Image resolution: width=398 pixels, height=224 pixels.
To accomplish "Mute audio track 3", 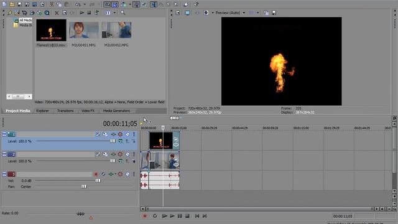I will pos(127,174).
